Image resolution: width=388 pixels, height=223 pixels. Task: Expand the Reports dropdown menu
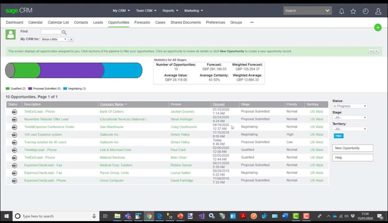(170, 10)
